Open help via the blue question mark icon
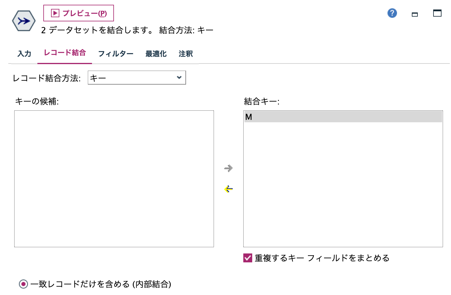451x295 pixels. 392,13
